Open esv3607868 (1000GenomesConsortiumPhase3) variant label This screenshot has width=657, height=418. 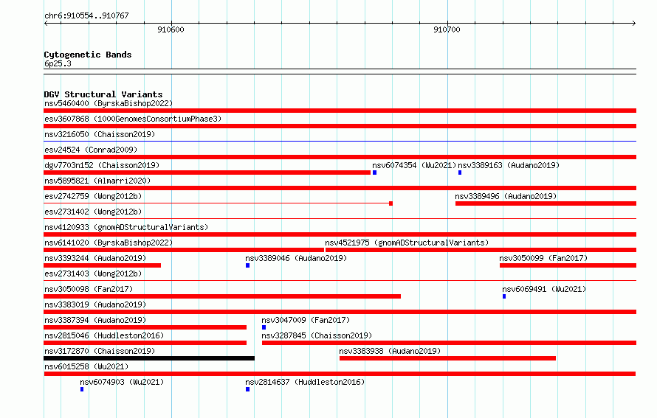(133, 119)
